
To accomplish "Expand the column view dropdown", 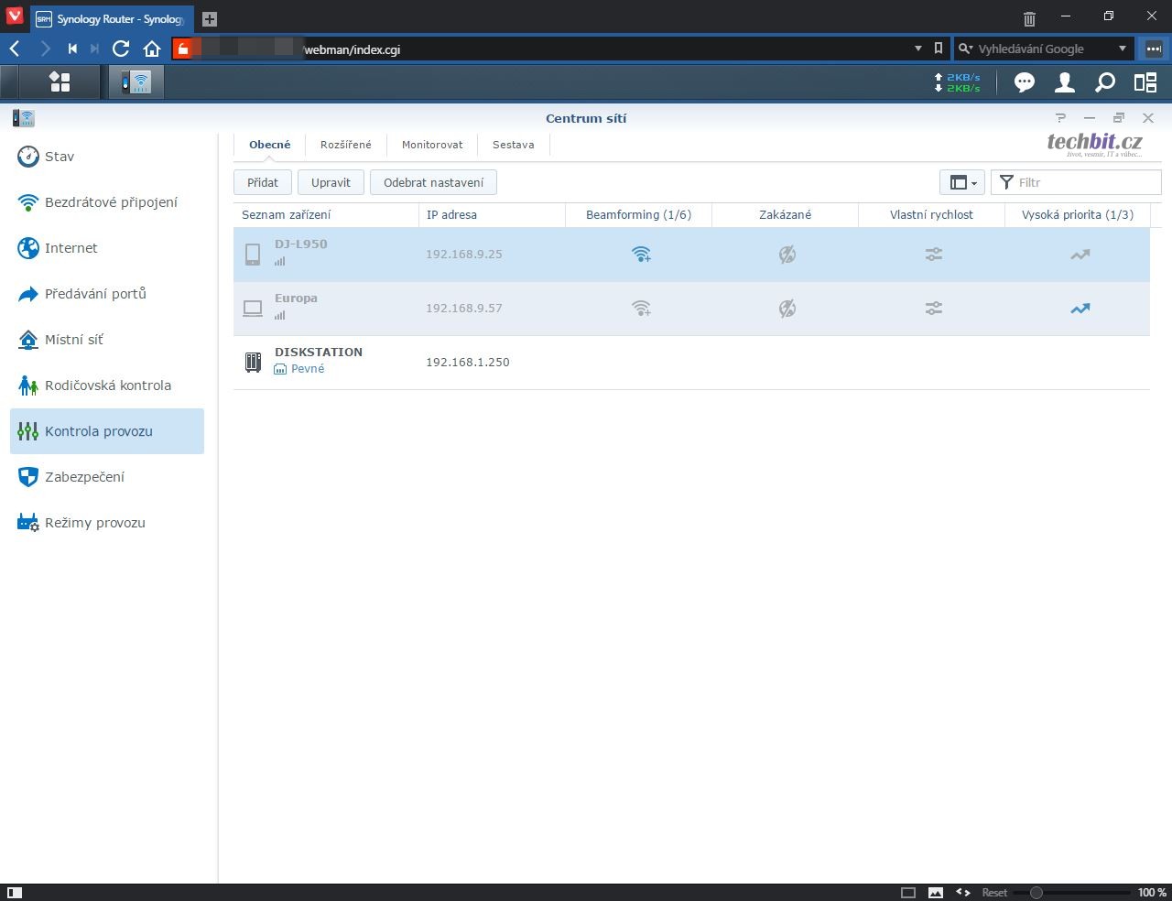I will click(961, 182).
